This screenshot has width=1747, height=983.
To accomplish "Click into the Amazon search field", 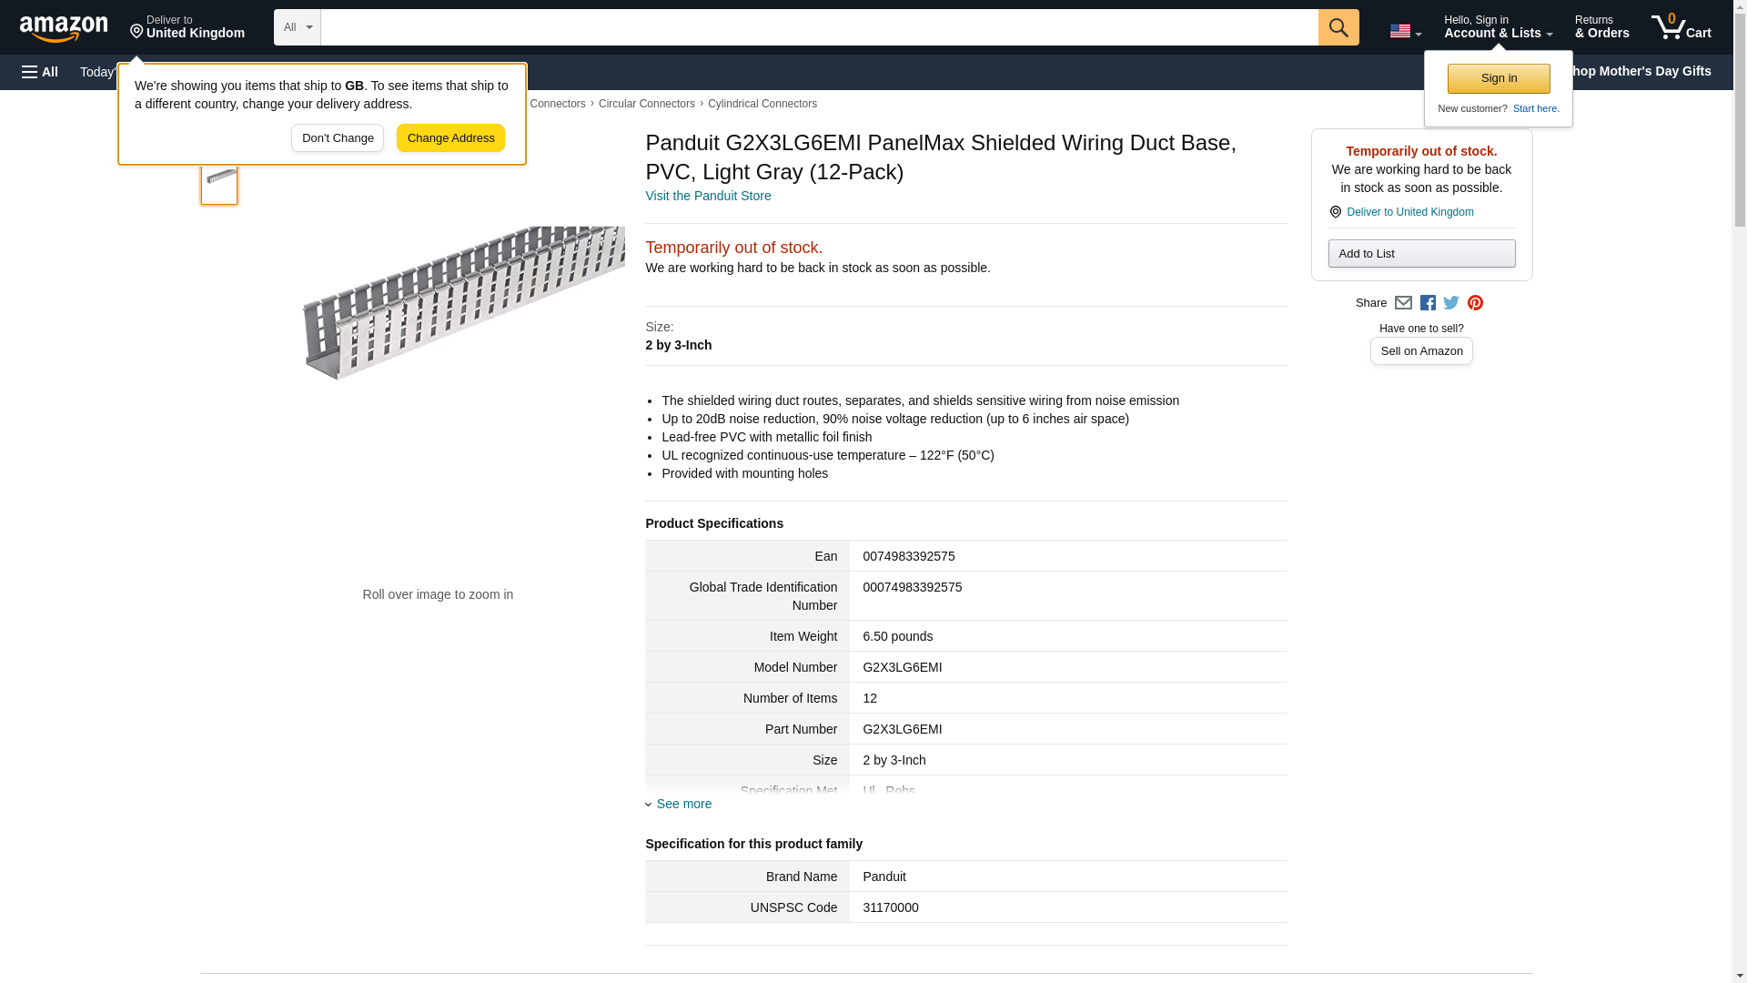I will 819,27.
